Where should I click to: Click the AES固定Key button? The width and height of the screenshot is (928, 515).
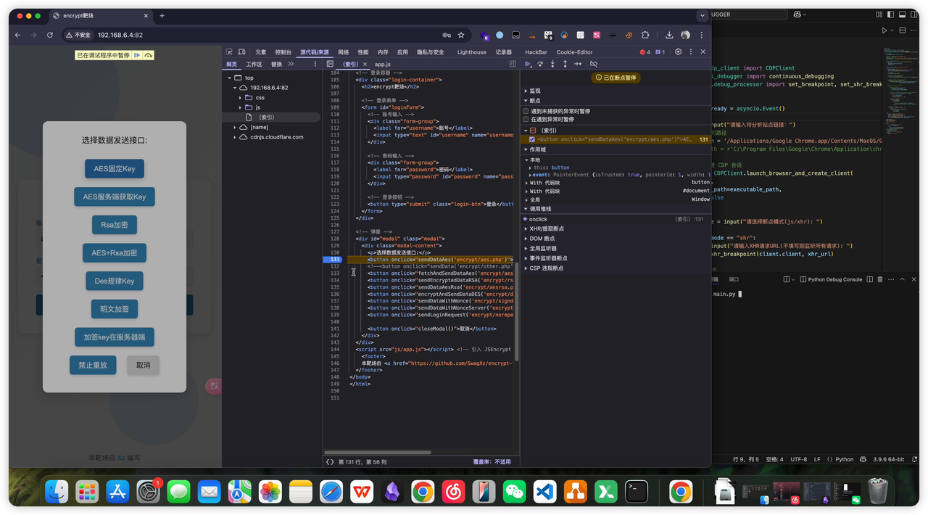[115, 169]
